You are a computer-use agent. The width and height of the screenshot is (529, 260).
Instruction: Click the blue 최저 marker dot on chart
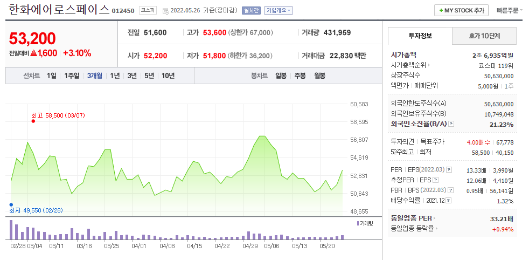point(11,204)
